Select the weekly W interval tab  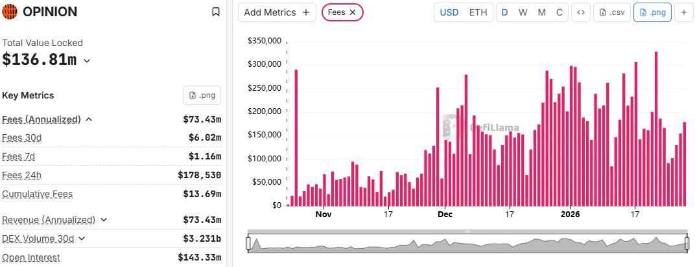click(x=523, y=12)
